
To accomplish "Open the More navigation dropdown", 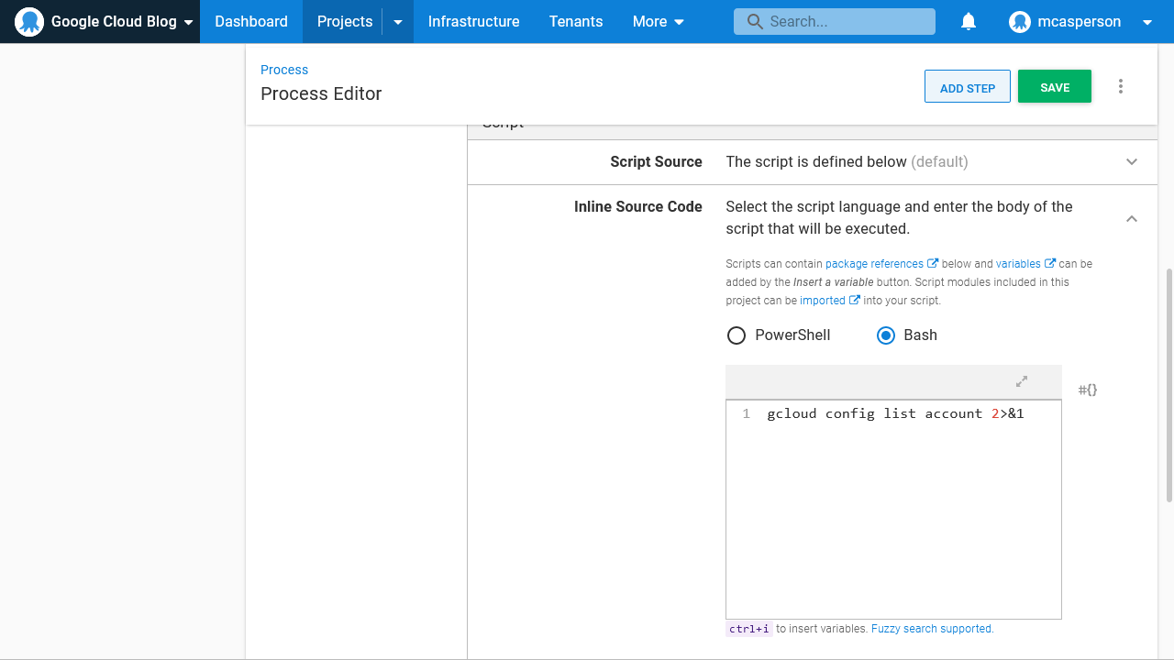I will [x=658, y=21].
